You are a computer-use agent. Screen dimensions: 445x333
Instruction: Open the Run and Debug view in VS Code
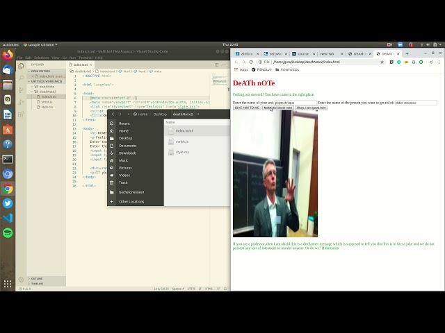pos(21,102)
